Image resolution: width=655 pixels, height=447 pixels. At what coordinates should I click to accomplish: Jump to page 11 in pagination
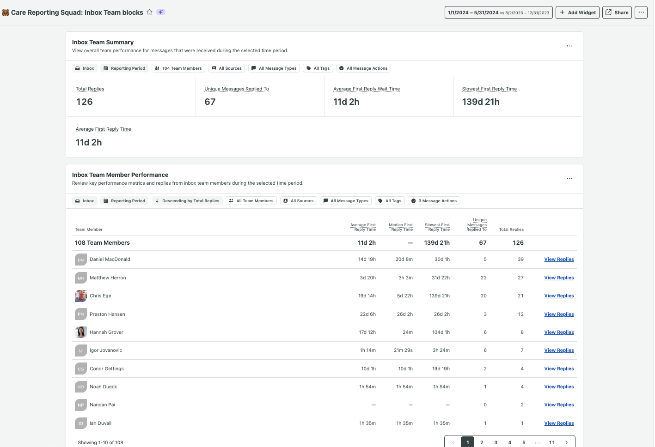pos(552,442)
